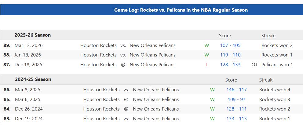This screenshot has width=303, height=127.
Task: Click the red L loss result
Action: tap(207, 65)
